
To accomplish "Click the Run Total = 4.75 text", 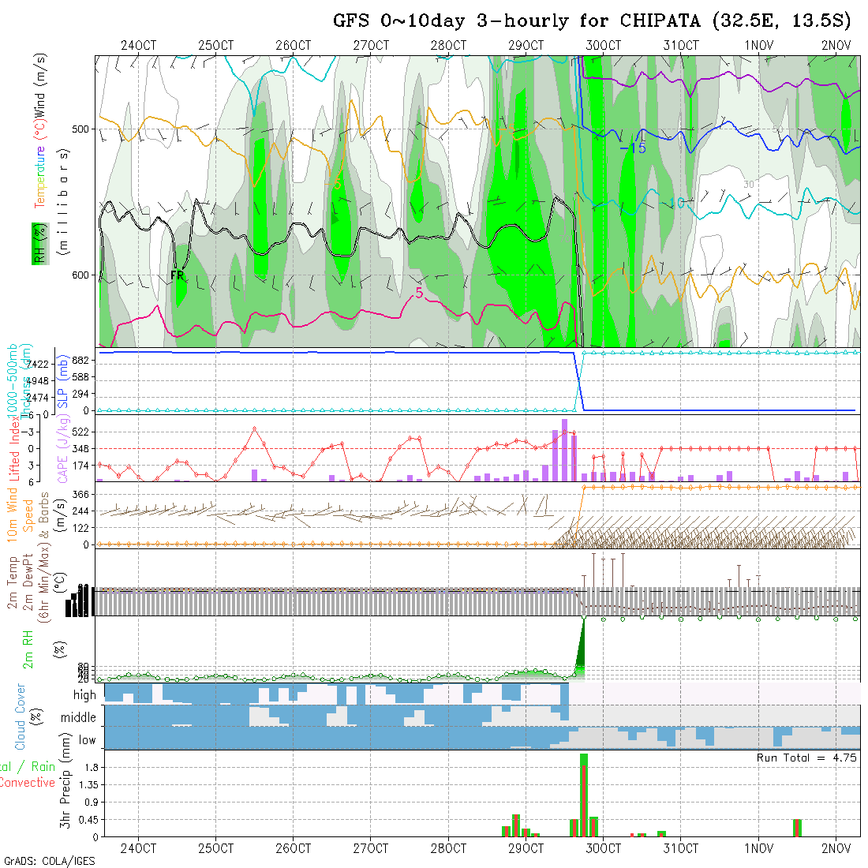I will [x=806, y=758].
